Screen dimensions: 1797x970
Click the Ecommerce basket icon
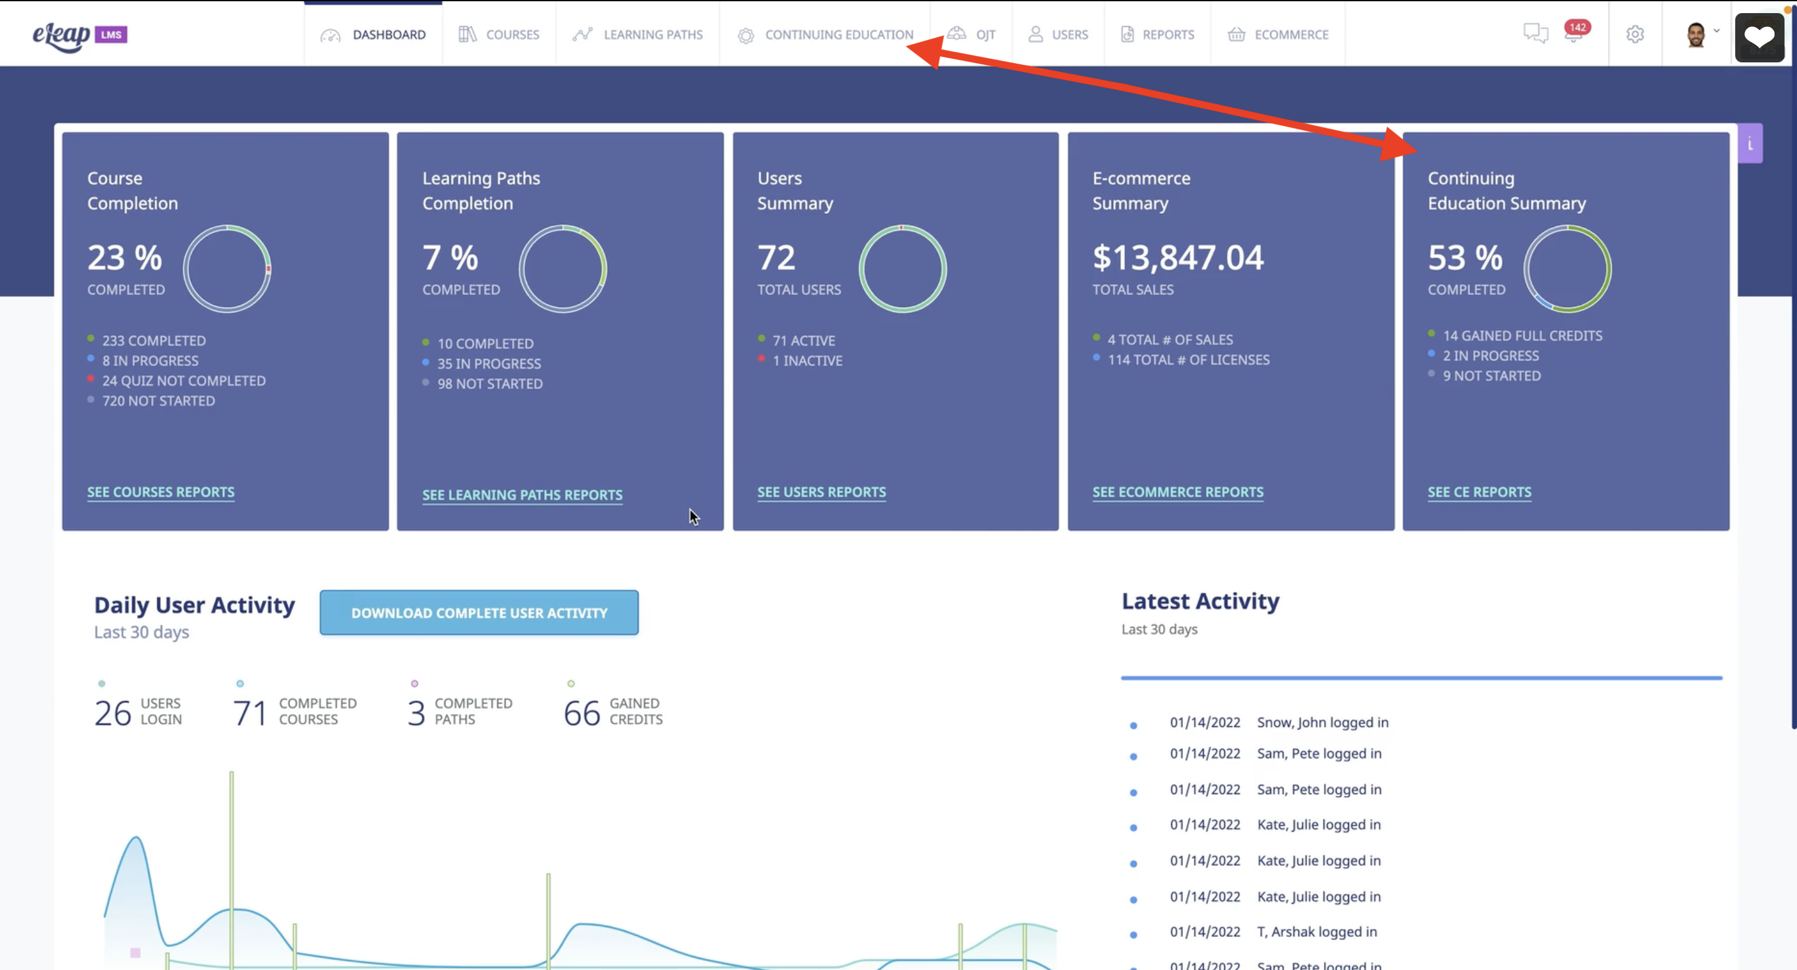coord(1235,35)
